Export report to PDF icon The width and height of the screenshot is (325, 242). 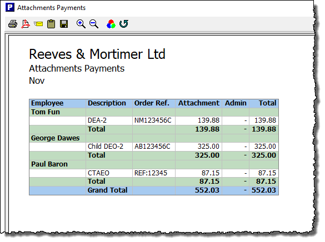26,24
